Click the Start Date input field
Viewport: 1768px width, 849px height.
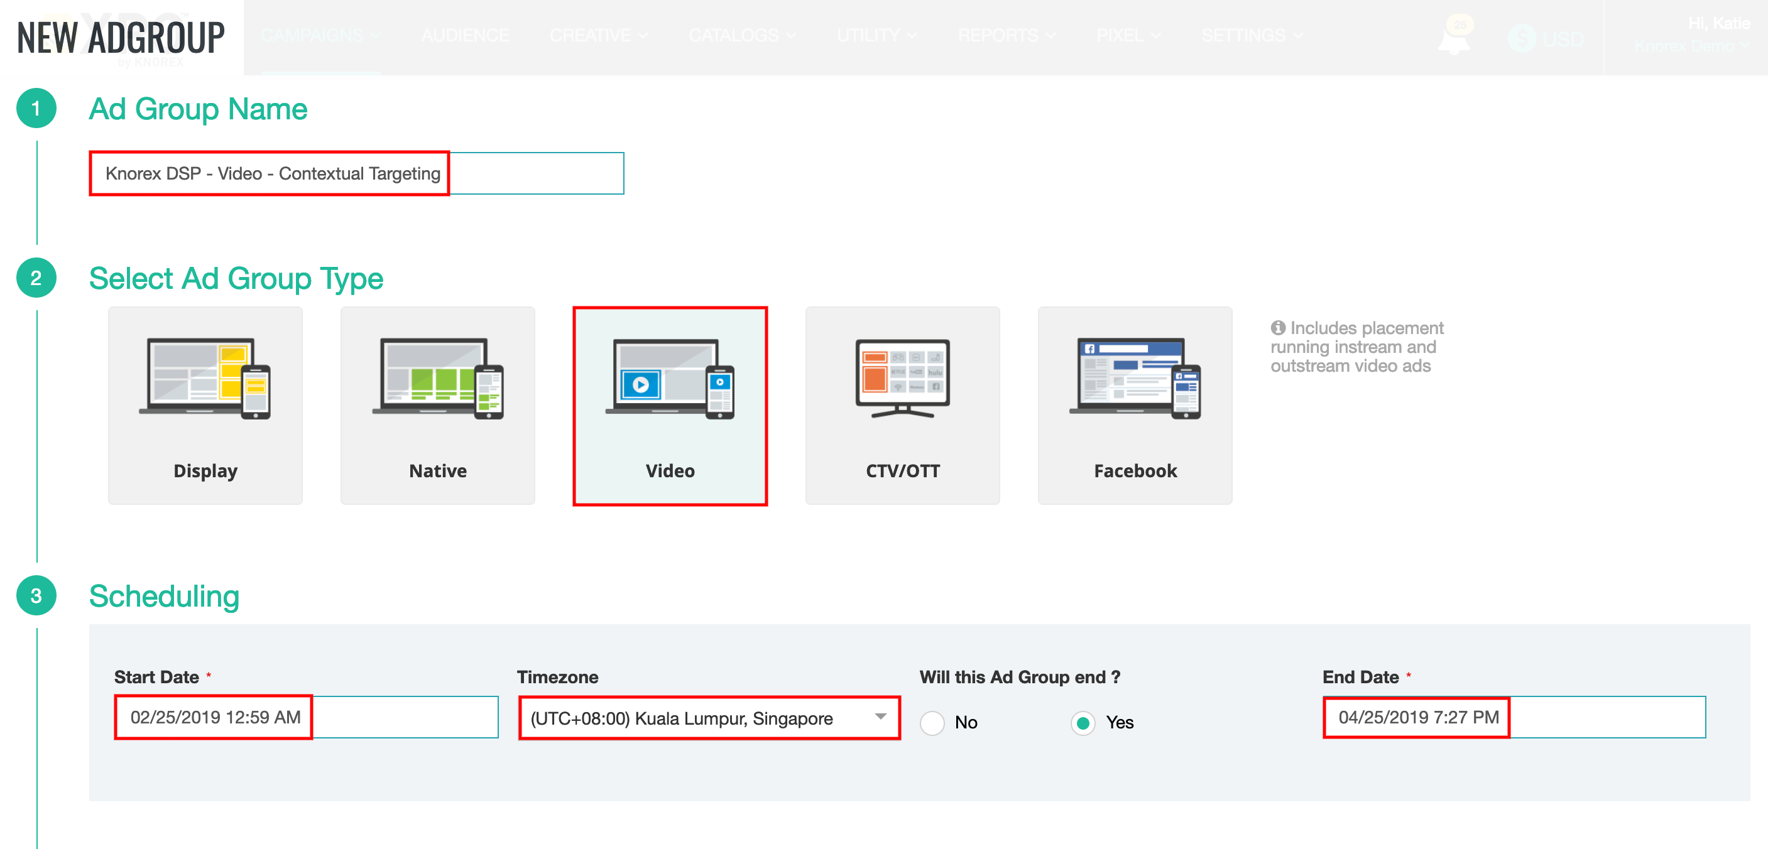pos(306,717)
